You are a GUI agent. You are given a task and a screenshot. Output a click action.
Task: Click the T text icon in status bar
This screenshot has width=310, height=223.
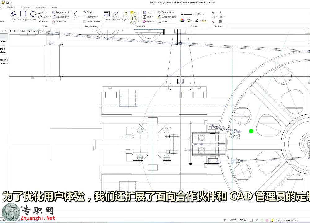pos(225,220)
